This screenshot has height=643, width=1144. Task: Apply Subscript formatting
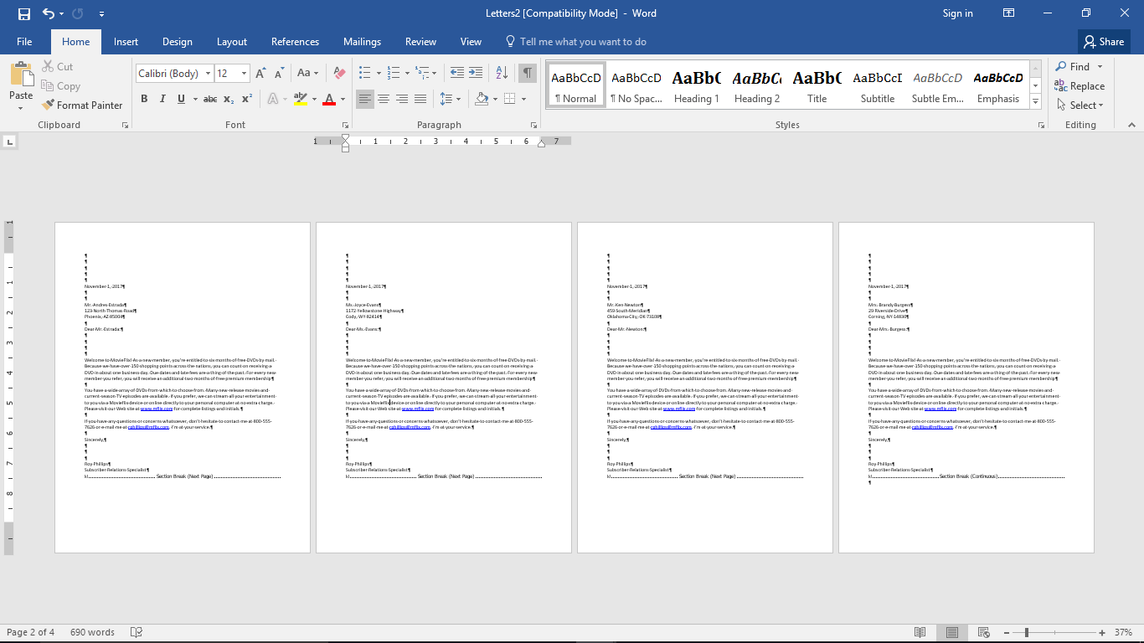227,99
